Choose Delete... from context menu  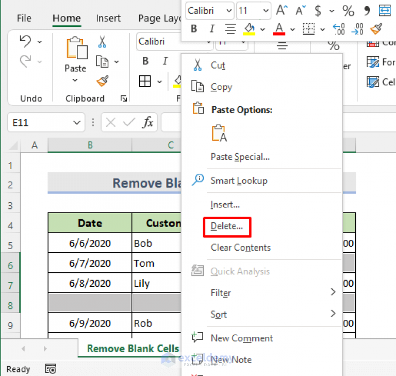261,226
